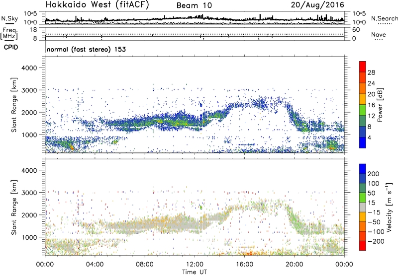Click the 3000 tick on the velocity panel axis
Viewport: 398px width, 275px height.
click(x=29, y=193)
